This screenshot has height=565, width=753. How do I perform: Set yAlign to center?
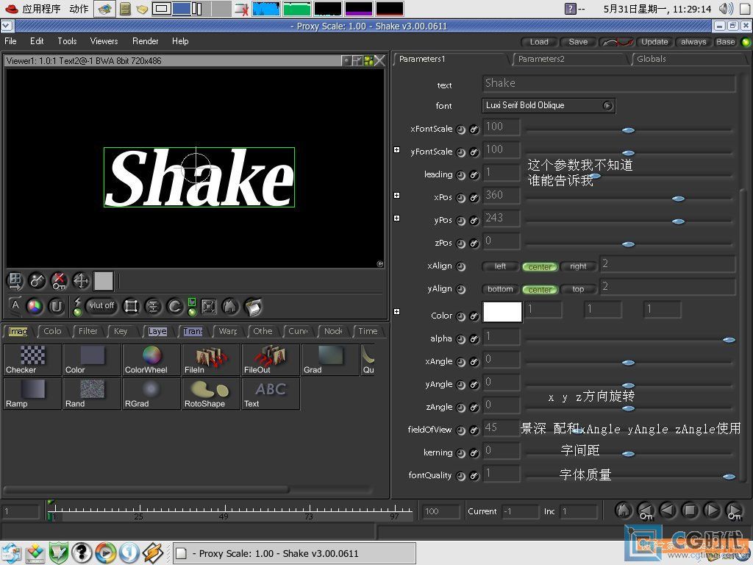coord(540,290)
